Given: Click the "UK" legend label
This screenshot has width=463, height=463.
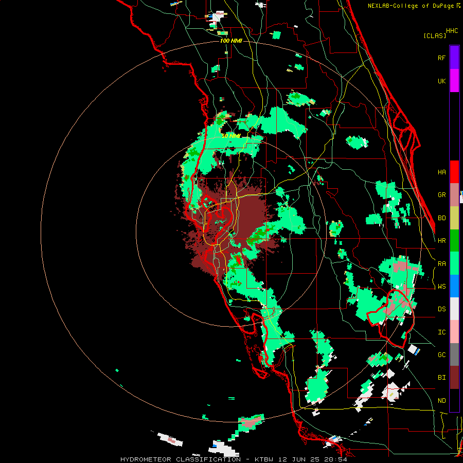Looking at the screenshot, I should pyautogui.click(x=441, y=81).
